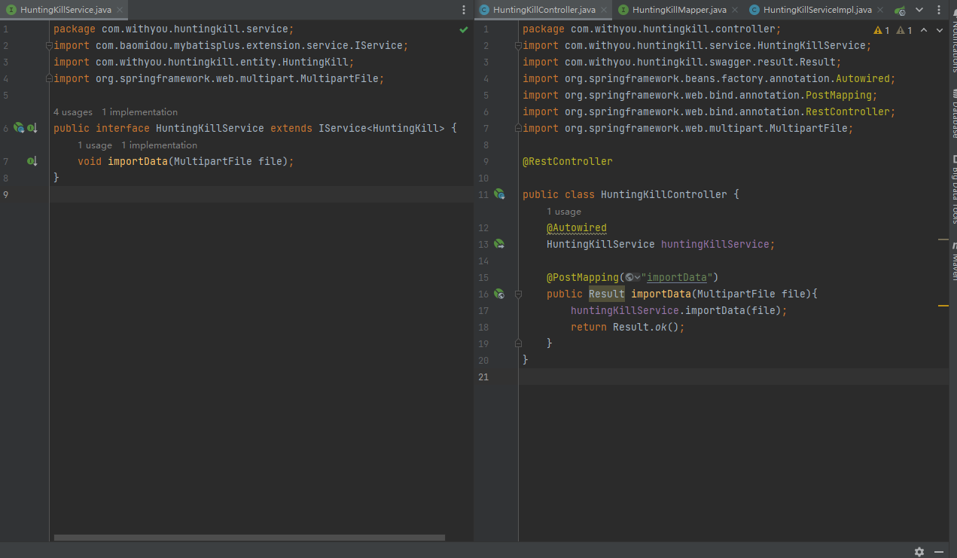Image resolution: width=957 pixels, height=558 pixels.
Task: Click '1 usage' hint above importData declaration
Action: tap(95, 145)
